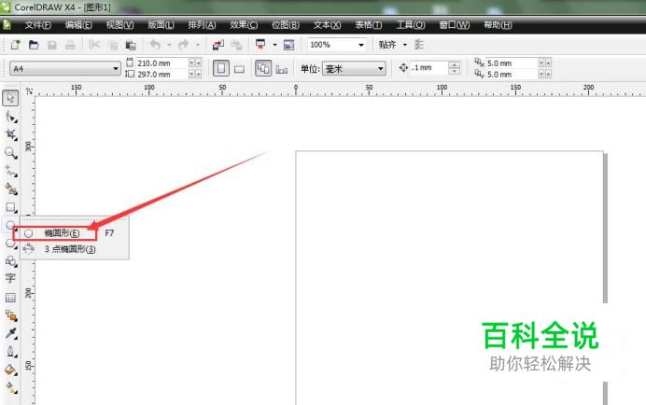Open the 文件(F) menu

pos(38,25)
